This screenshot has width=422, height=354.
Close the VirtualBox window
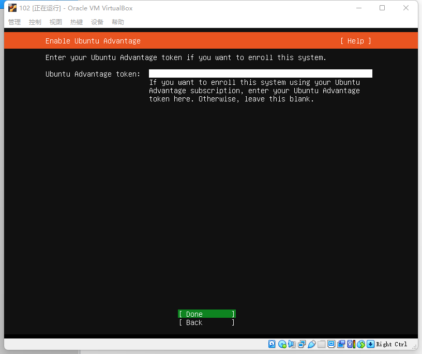click(x=406, y=8)
